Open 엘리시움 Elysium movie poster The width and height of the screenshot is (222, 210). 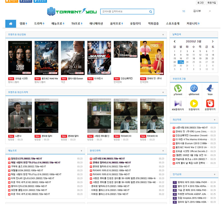pos(73,58)
